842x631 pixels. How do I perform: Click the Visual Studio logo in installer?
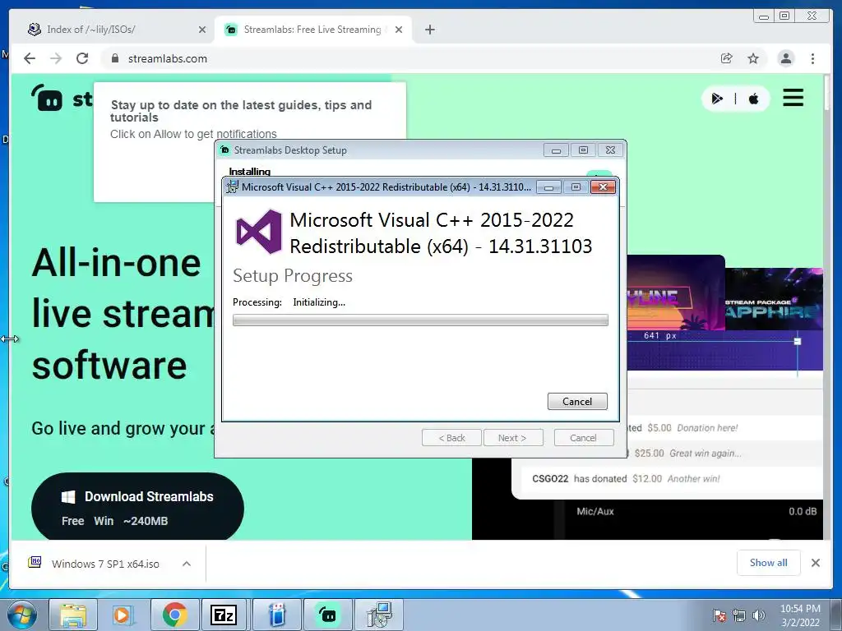(x=259, y=231)
